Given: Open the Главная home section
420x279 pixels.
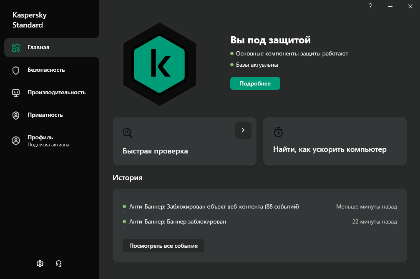Looking at the screenshot, I should pos(52,48).
